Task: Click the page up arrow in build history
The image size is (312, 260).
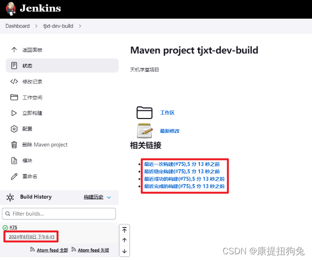Action: tap(124, 240)
